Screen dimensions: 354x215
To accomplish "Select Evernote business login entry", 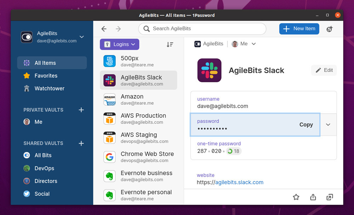I will (x=138, y=176).
